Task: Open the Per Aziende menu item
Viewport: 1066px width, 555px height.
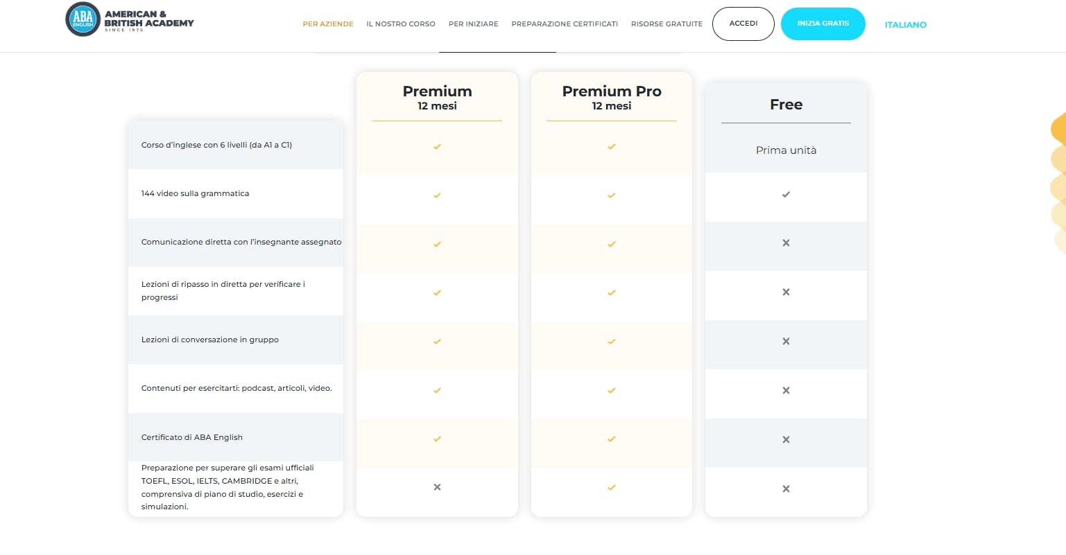Action: tap(328, 24)
